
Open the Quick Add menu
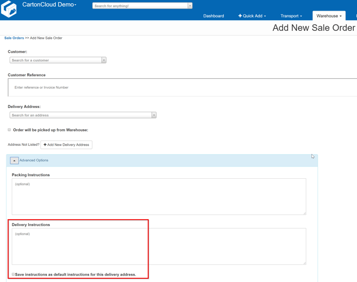252,16
